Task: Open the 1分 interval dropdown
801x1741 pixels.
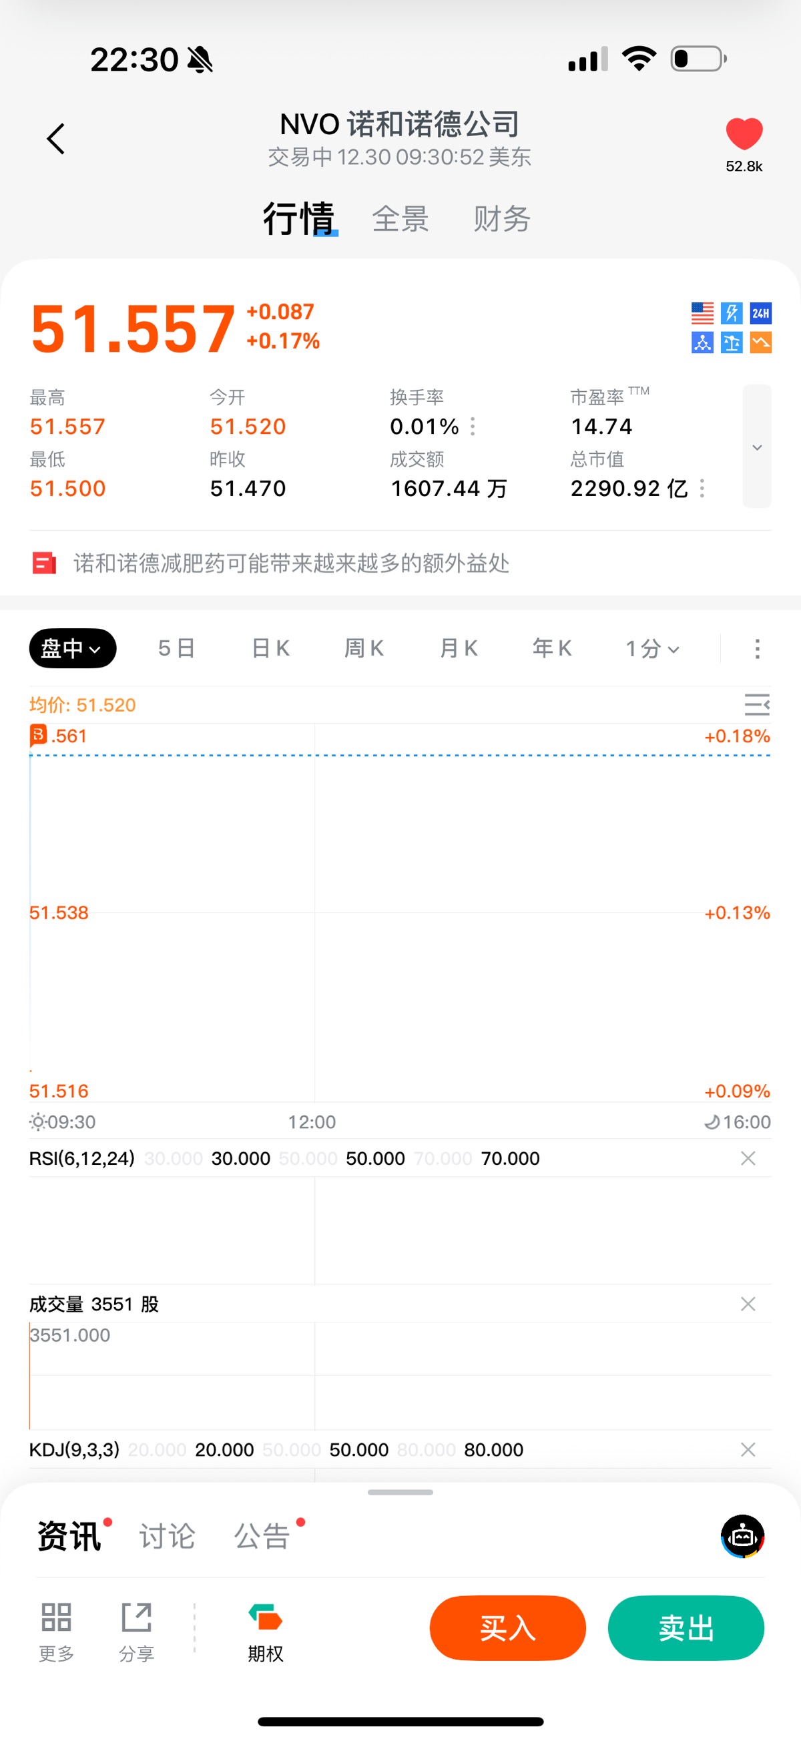Action: (651, 649)
